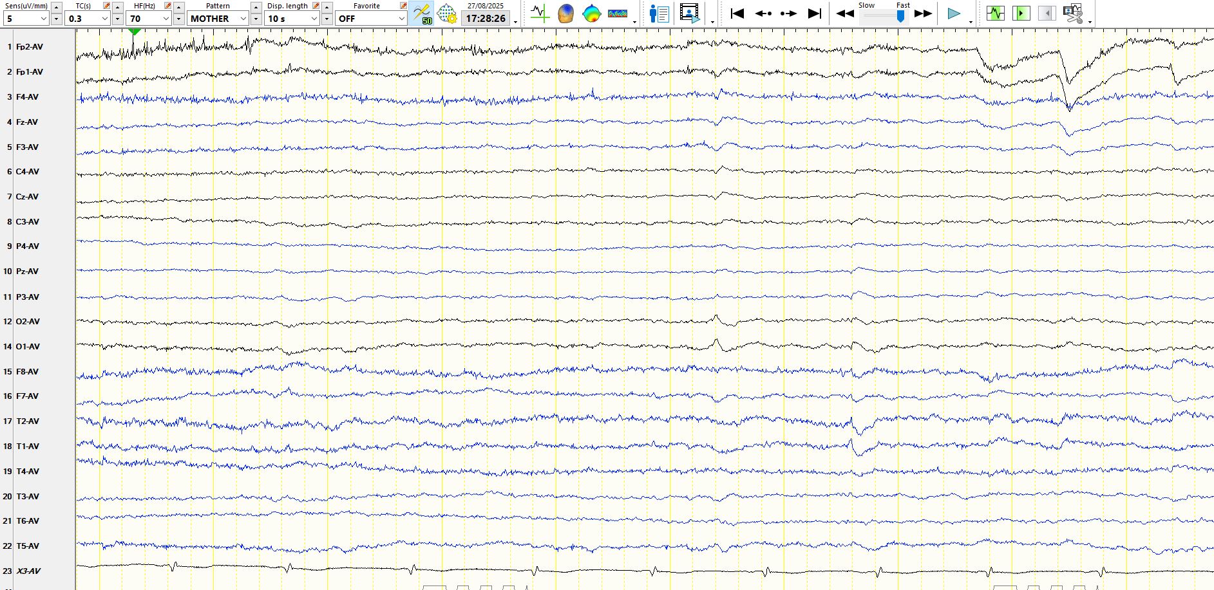Click the green page-forward icon
The height and width of the screenshot is (590, 1214).
(1021, 14)
